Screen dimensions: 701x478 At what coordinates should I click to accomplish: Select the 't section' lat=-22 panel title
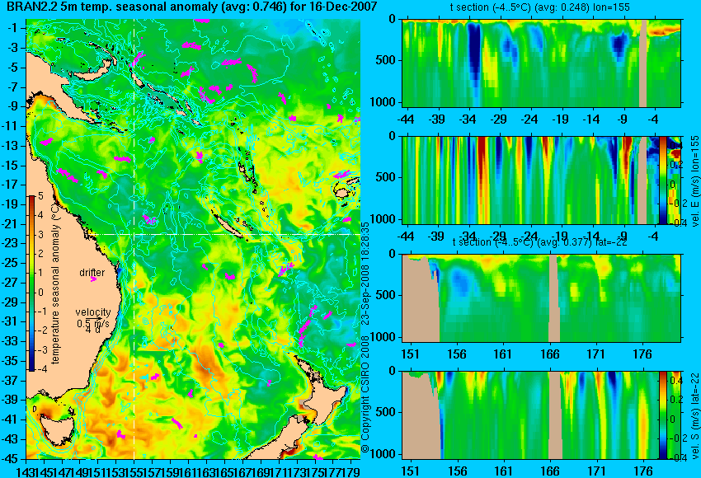(539, 242)
